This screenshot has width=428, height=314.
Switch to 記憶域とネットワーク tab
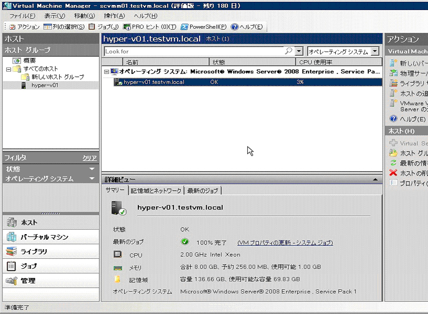(156, 191)
